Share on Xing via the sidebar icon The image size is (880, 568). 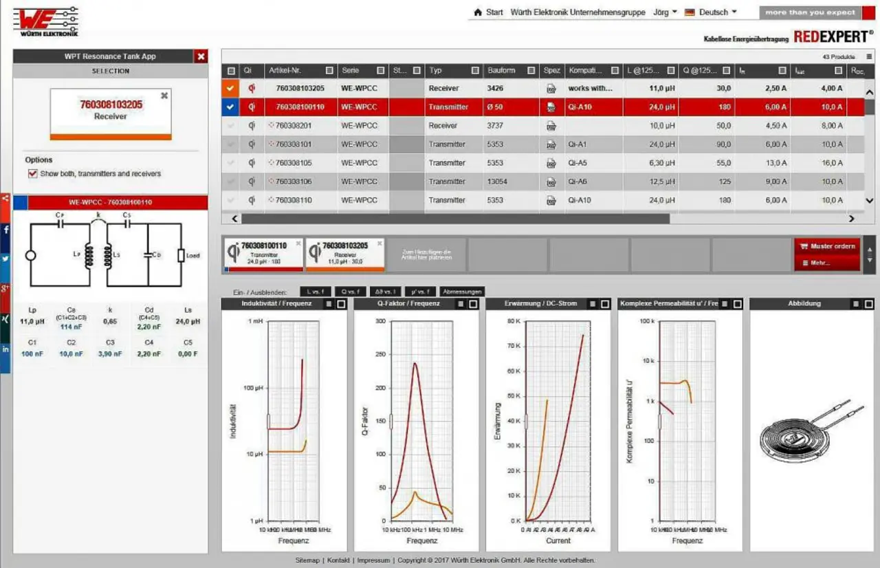pyautogui.click(x=5, y=320)
